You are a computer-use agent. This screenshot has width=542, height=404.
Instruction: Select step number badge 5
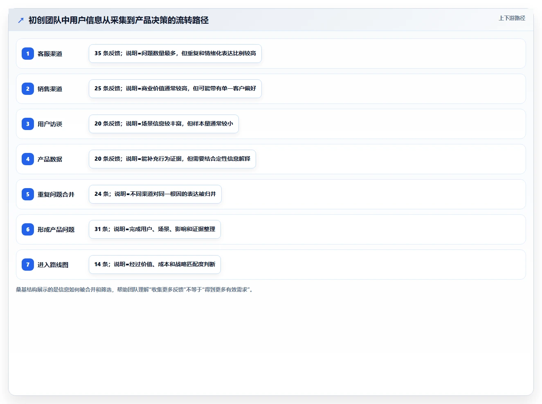click(x=28, y=194)
